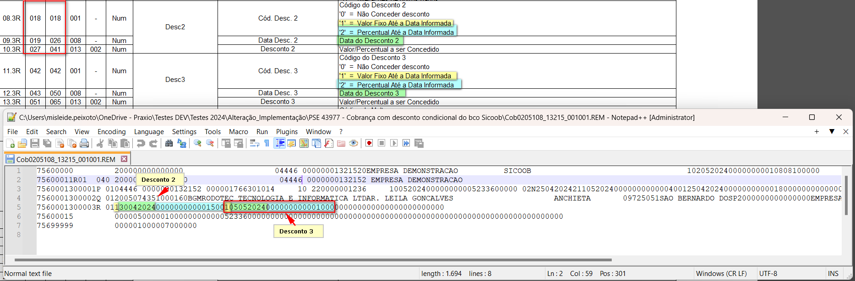Toggle synchronized vertical scrolling

click(x=226, y=144)
